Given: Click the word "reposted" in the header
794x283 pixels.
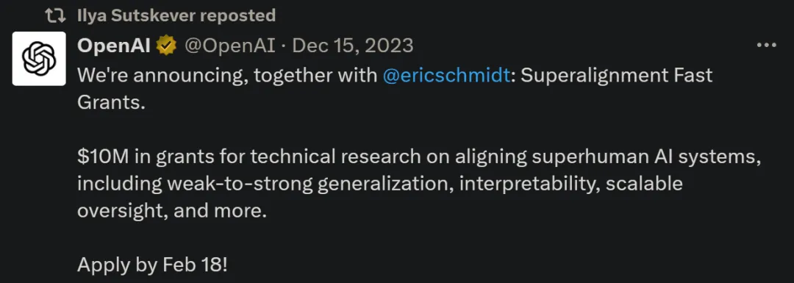Looking at the screenshot, I should coord(237,16).
